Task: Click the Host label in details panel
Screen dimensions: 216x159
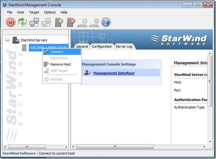Action: tap(177, 82)
